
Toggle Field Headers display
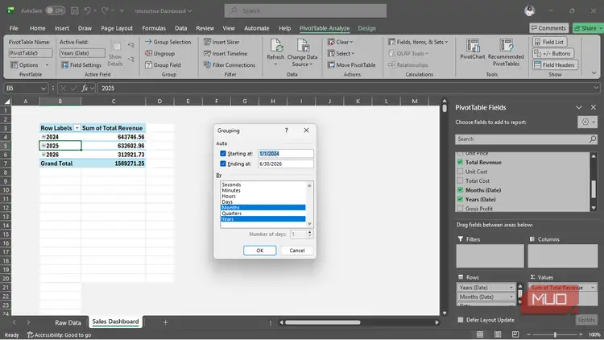click(555, 65)
